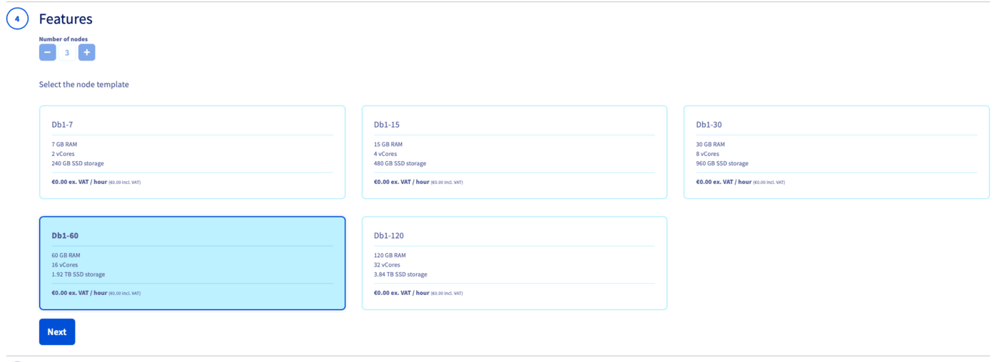Click the '240 GB SSD storage' text
This screenshot has height=362, width=999.
pos(78,163)
